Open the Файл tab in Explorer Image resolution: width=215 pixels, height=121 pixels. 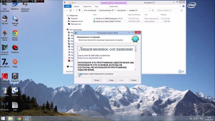68,6
